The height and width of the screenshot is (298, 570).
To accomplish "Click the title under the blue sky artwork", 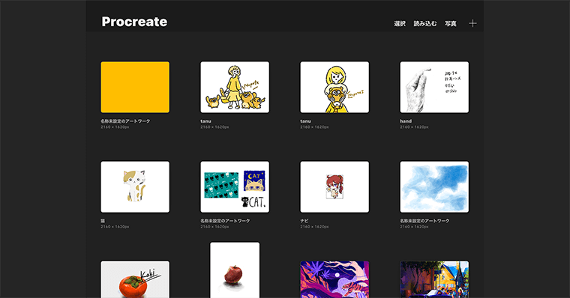I will tap(424, 221).
